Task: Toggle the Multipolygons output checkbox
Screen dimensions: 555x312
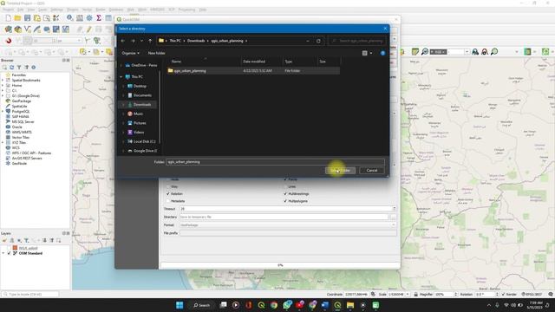Action: pyautogui.click(x=285, y=201)
